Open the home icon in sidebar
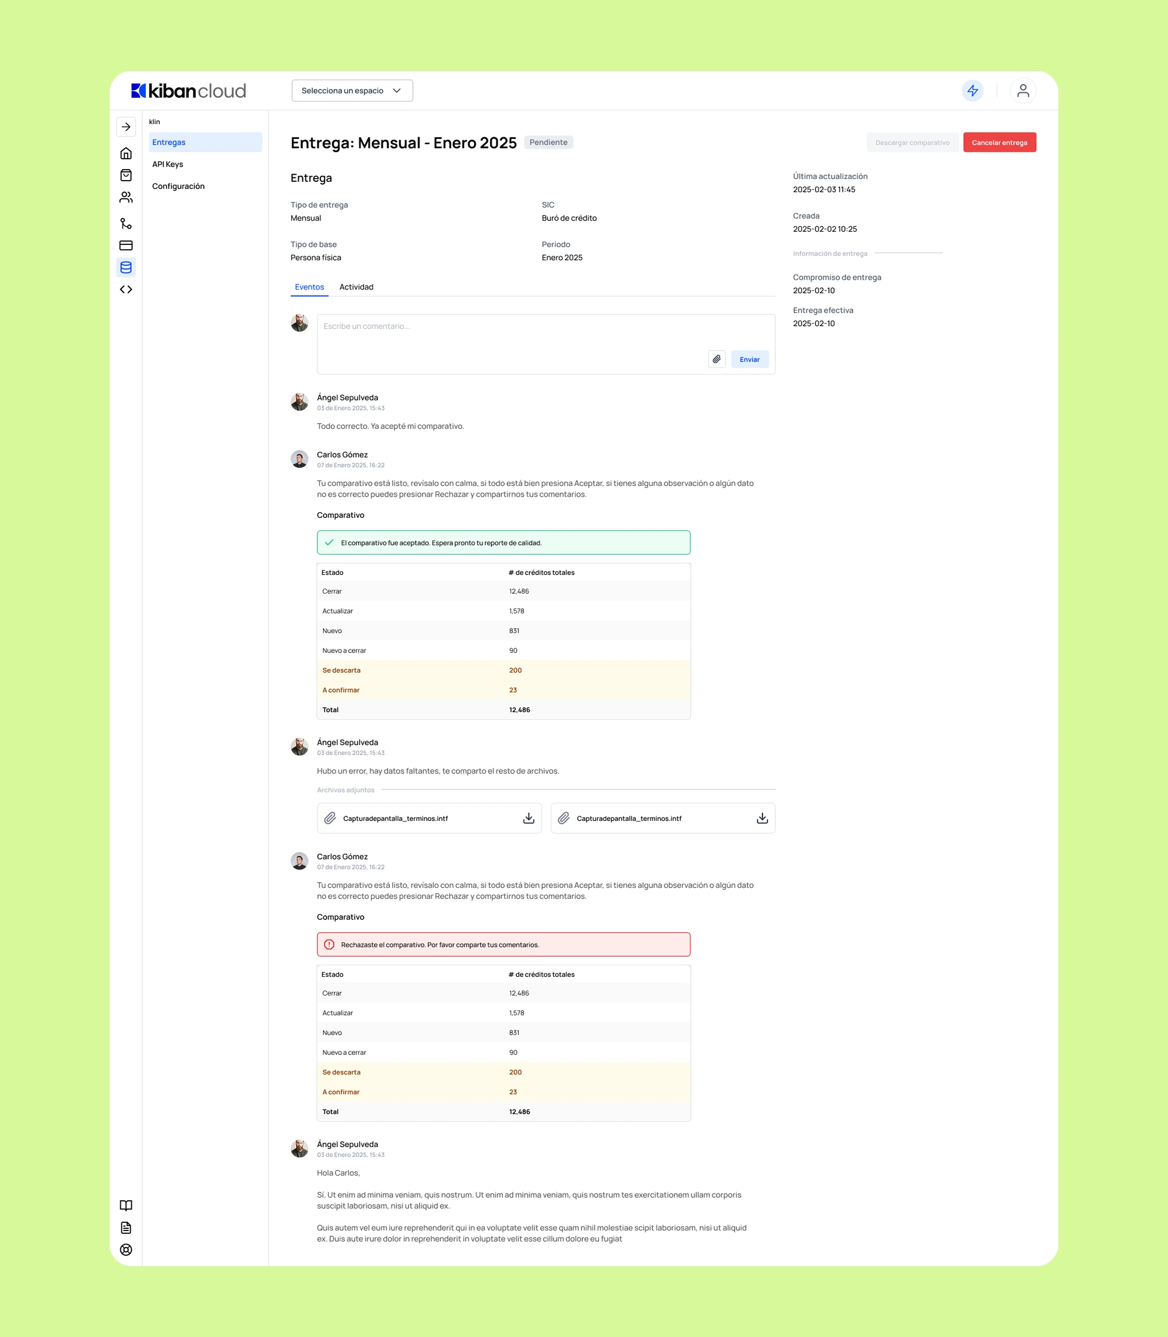The image size is (1168, 1337). pyautogui.click(x=126, y=154)
